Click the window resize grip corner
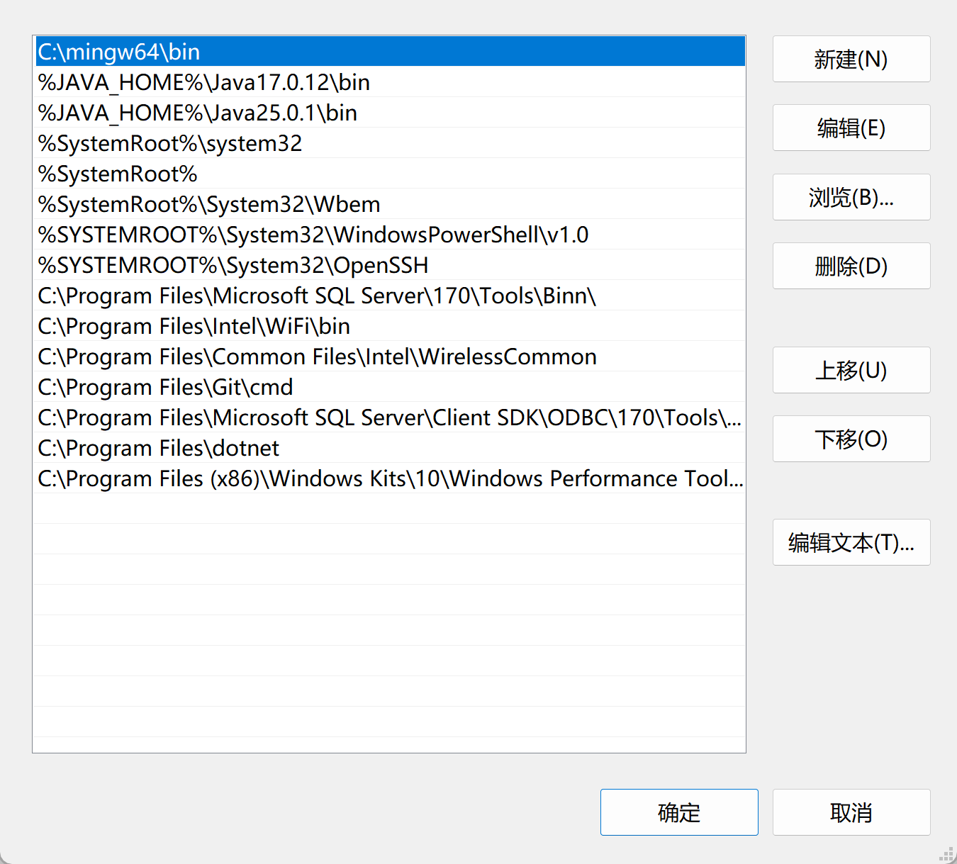 pyautogui.click(x=946, y=854)
